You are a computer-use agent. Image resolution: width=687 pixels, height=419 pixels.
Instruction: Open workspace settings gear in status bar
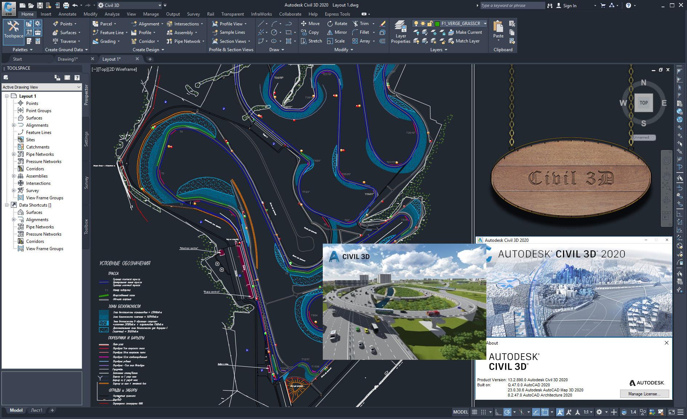pyautogui.click(x=599, y=412)
